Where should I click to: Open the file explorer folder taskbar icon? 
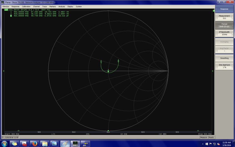(45, 144)
